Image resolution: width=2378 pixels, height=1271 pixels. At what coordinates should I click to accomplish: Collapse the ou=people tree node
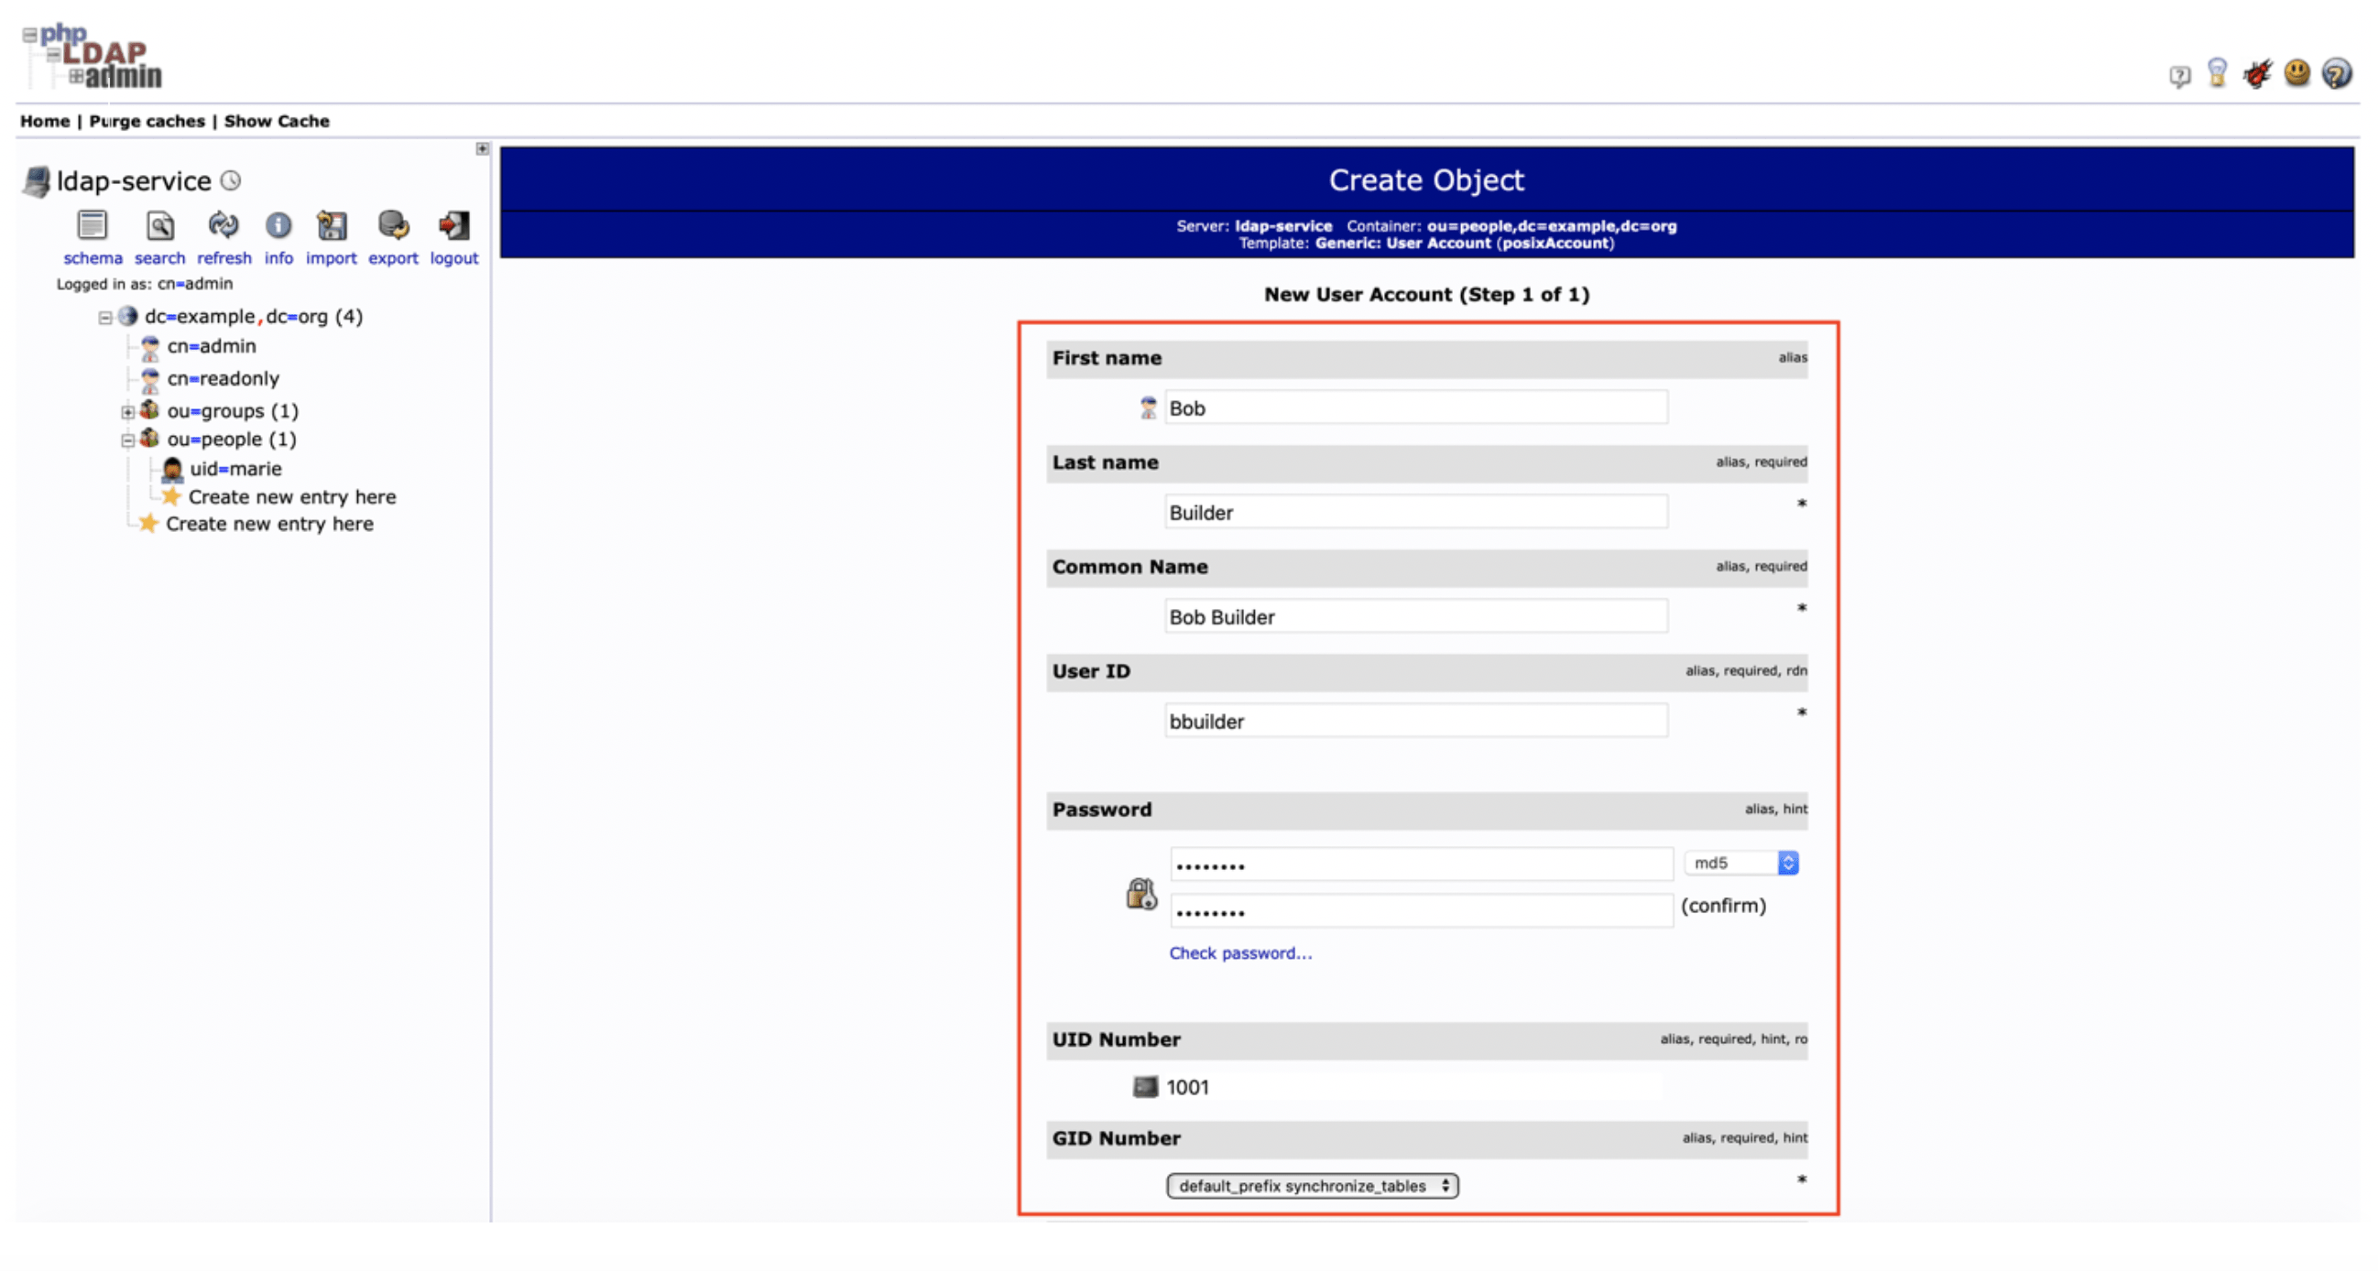click(128, 440)
